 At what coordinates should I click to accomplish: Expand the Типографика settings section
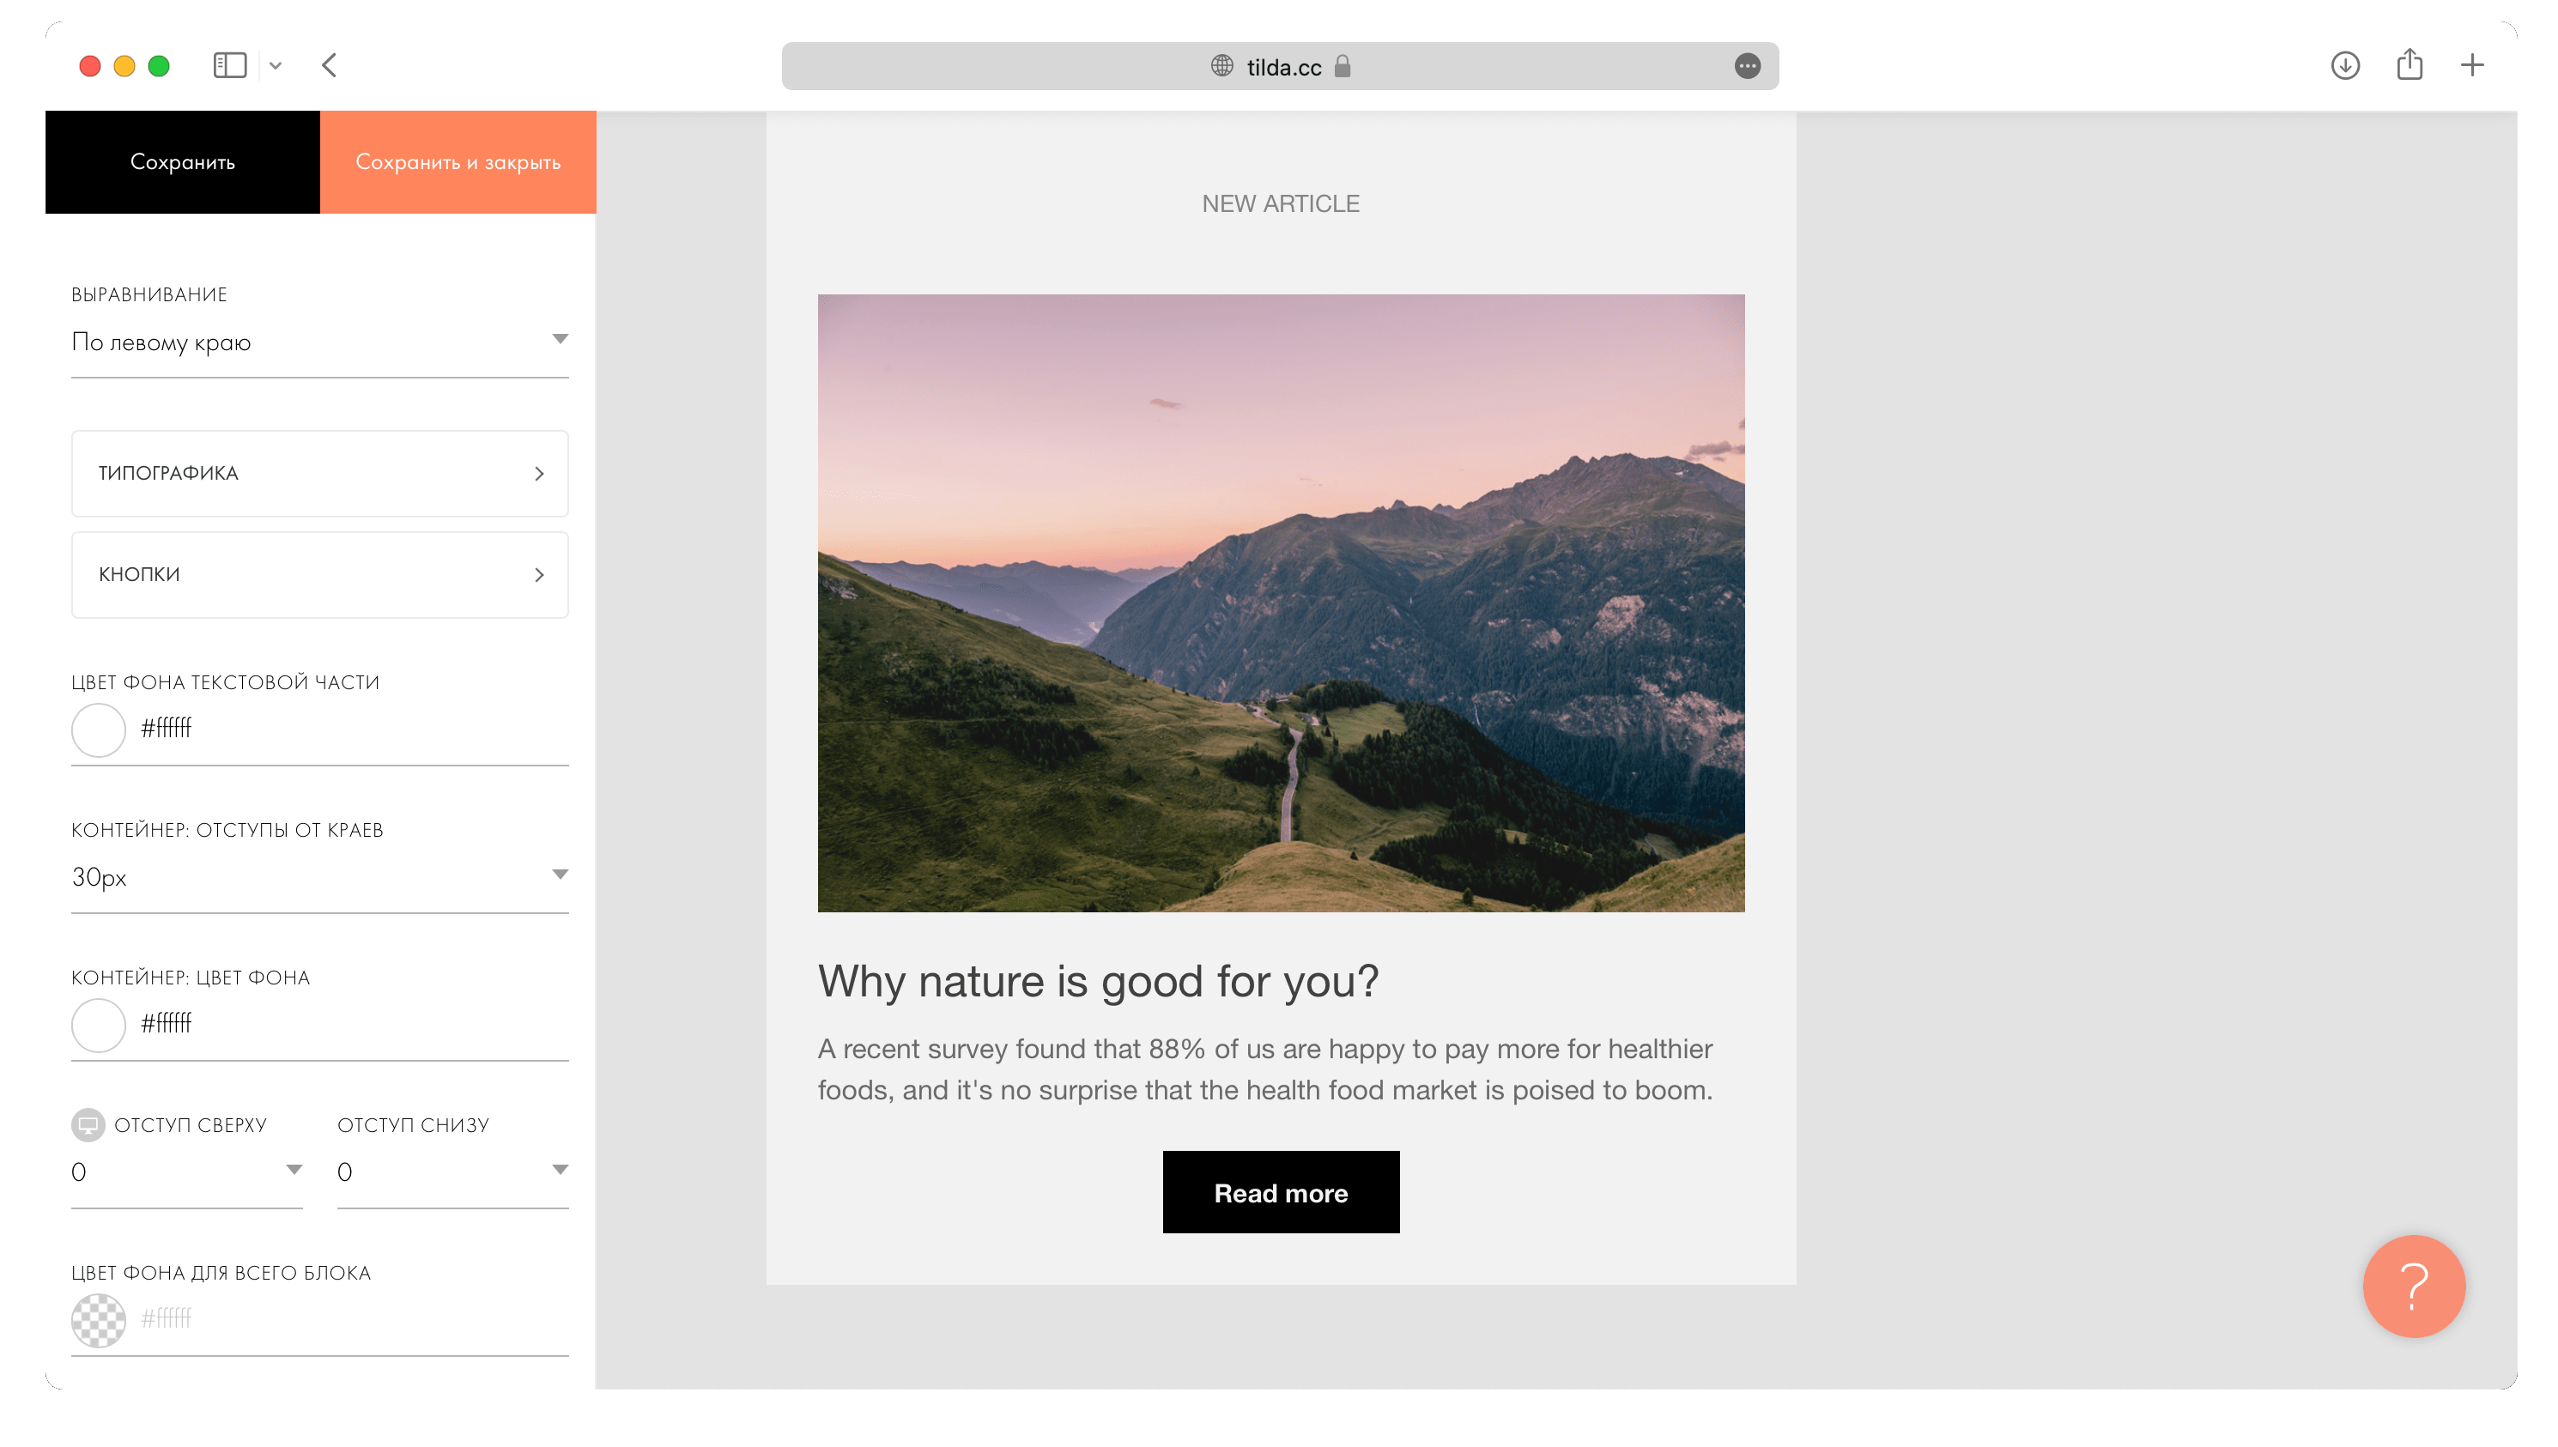coord(322,470)
